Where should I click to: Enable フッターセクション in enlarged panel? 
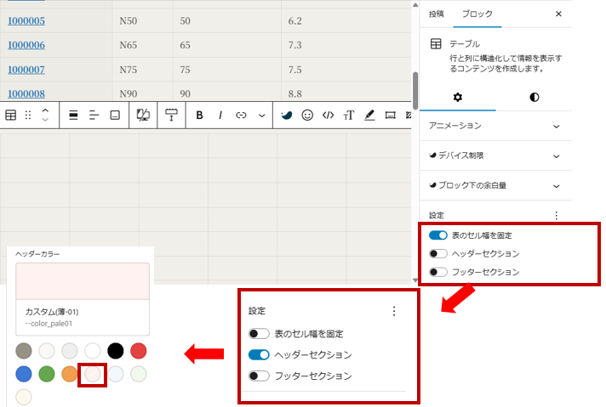[x=259, y=376]
